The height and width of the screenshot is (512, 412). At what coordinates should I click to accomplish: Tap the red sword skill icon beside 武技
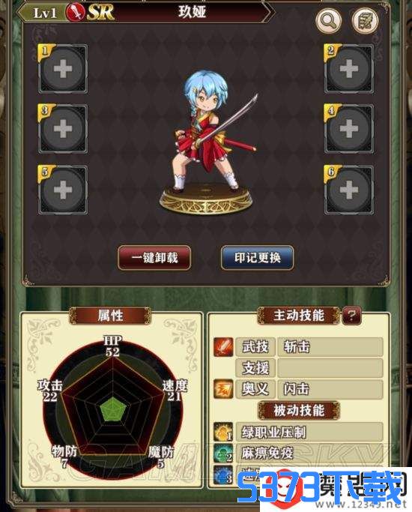tap(223, 347)
